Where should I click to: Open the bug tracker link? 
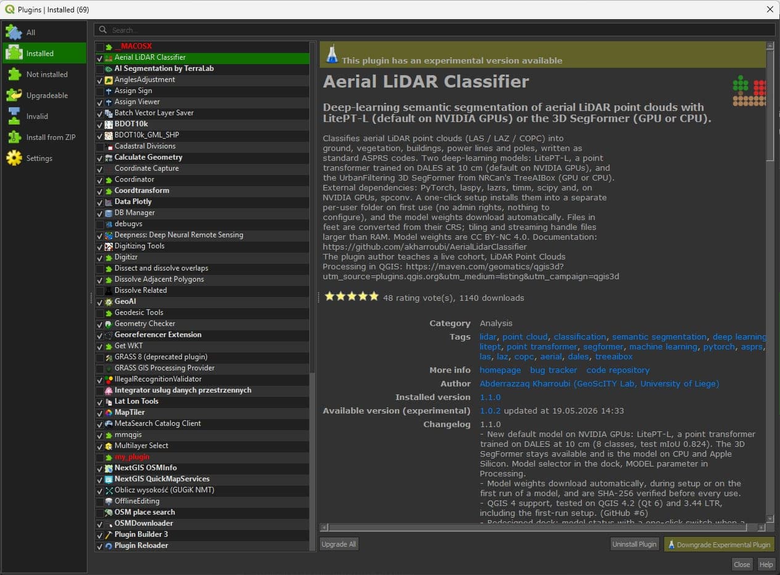(x=553, y=370)
